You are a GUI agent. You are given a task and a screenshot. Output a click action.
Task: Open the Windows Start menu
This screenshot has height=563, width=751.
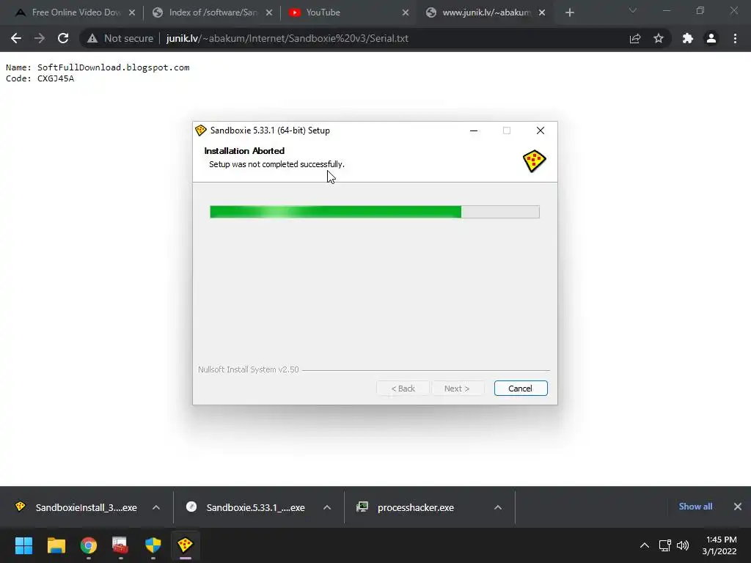[x=23, y=545]
